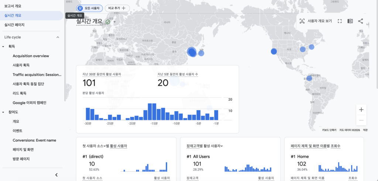Click 비교 추가 button
The height and width of the screenshot is (181, 378).
tap(117, 8)
